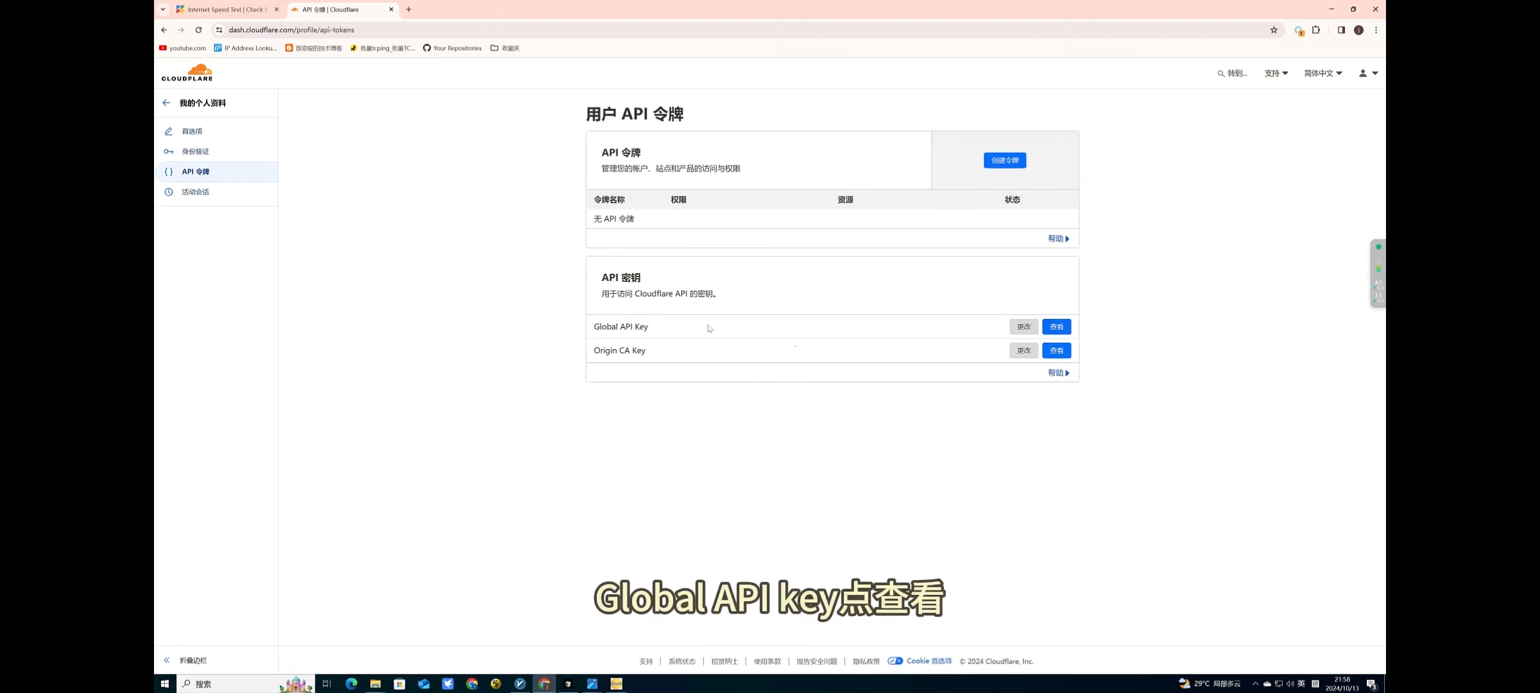The height and width of the screenshot is (693, 1540).
Task: Open 首选项 pencil icon in sidebar
Action: (169, 131)
